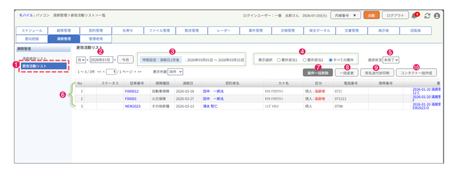Open the 進捗状況 status dropdown

[391, 60]
